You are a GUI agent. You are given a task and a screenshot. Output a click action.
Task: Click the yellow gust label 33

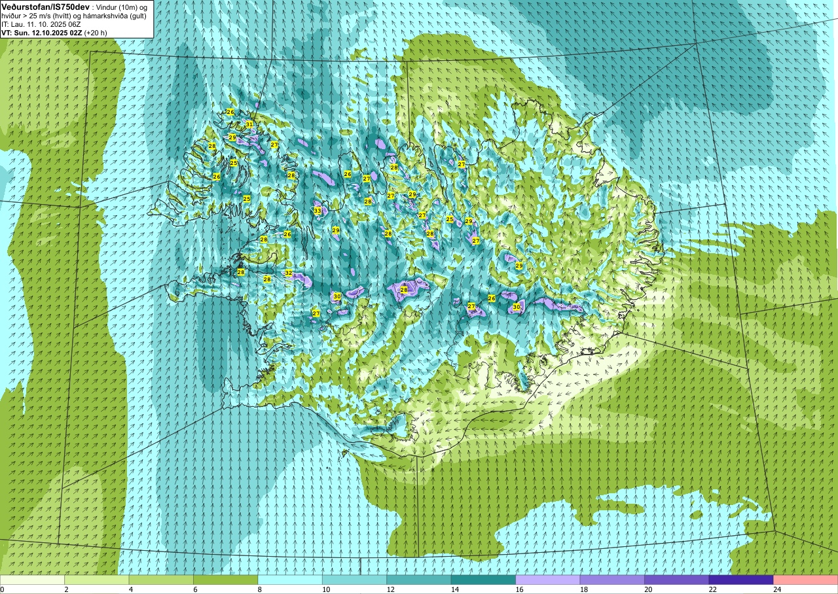318,211
